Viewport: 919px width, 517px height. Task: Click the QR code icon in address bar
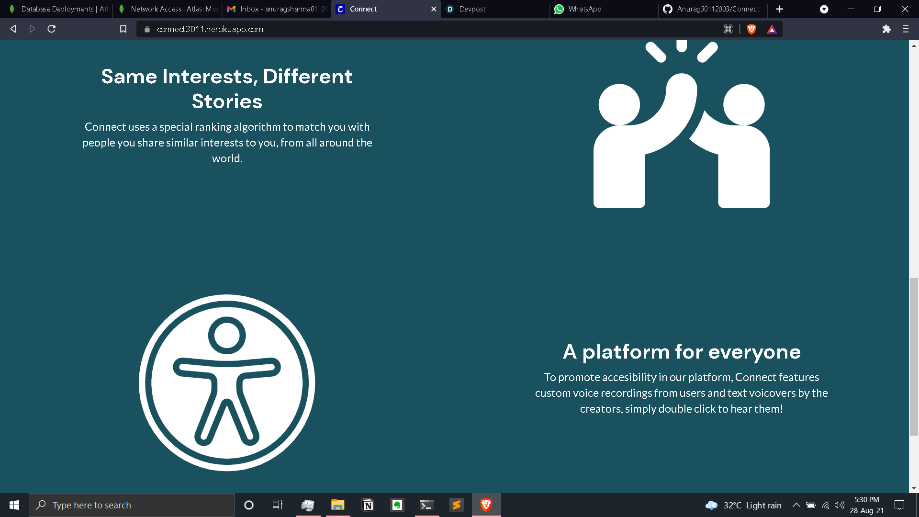coord(728,29)
